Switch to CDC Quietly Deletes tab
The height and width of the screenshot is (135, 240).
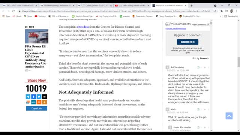(x=94, y=6)
